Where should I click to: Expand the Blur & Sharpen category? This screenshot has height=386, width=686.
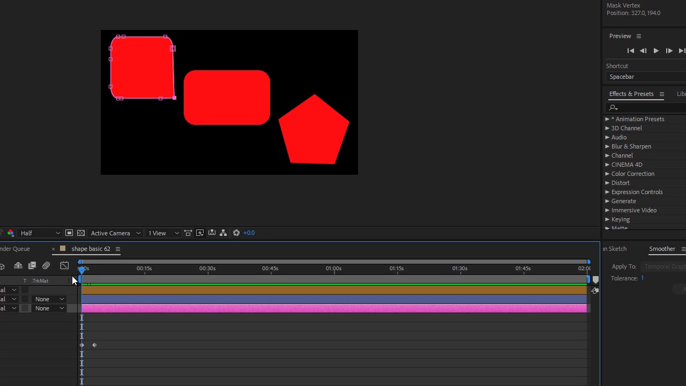(607, 146)
